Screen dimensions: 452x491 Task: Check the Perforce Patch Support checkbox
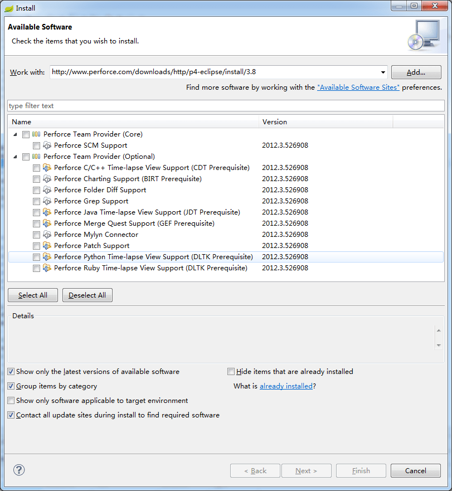36,246
